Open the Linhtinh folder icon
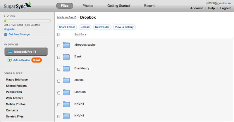 (66, 92)
